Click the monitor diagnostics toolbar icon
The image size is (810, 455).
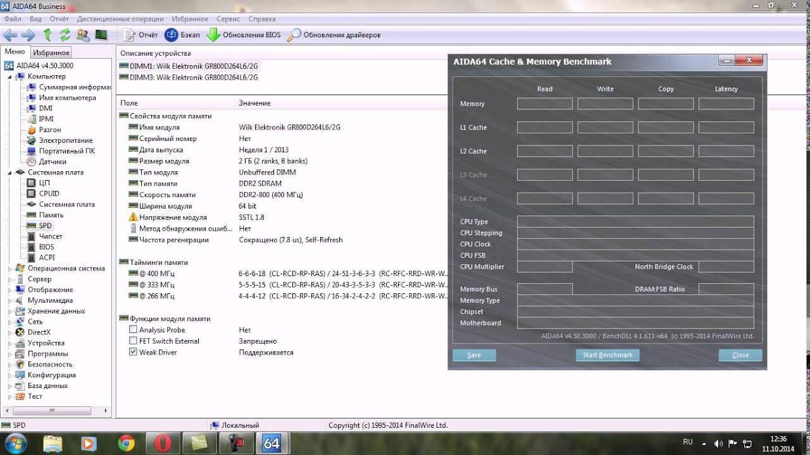click(x=101, y=35)
